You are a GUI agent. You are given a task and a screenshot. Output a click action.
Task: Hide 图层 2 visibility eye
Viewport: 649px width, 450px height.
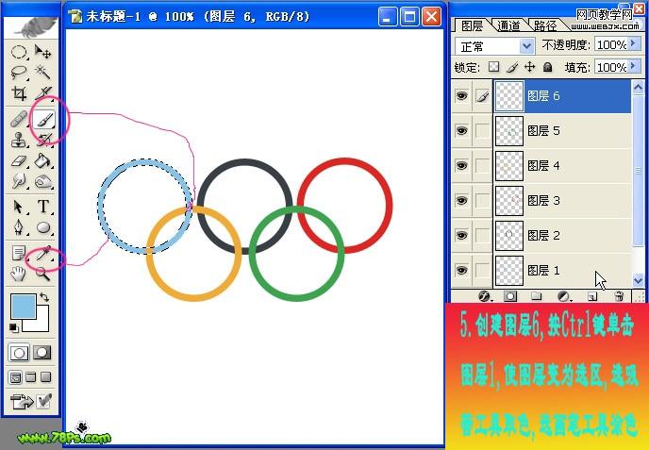pos(461,236)
